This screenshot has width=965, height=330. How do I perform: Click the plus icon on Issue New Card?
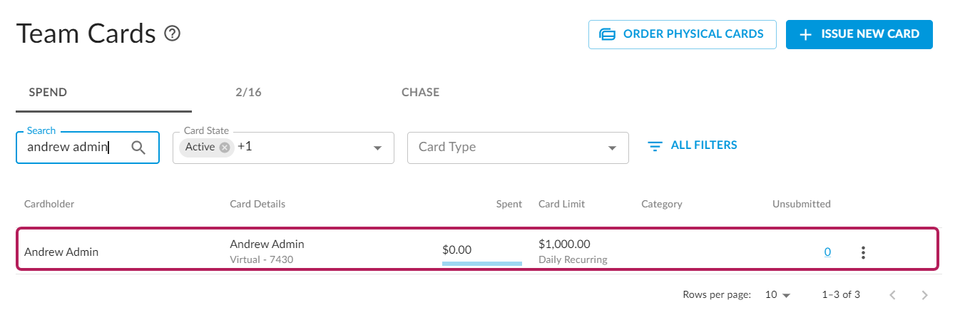(806, 34)
